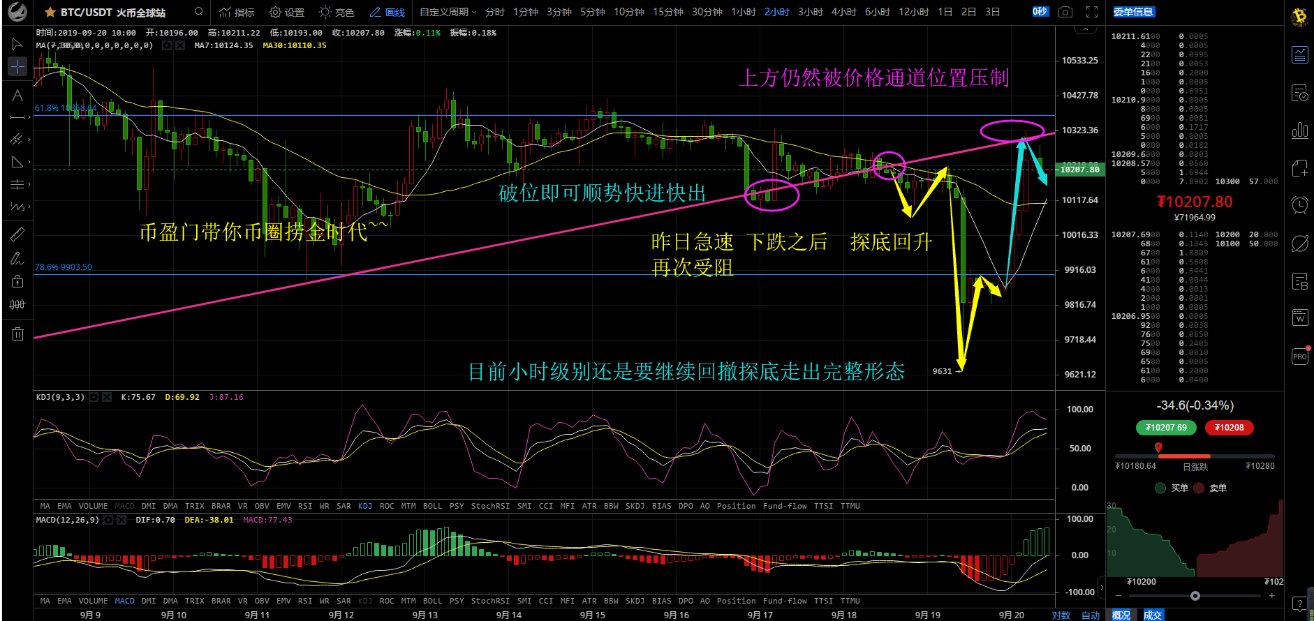Image resolution: width=1314 pixels, height=621 pixels.
Task: Toggle the 自动 auto scale
Action: tap(1091, 615)
